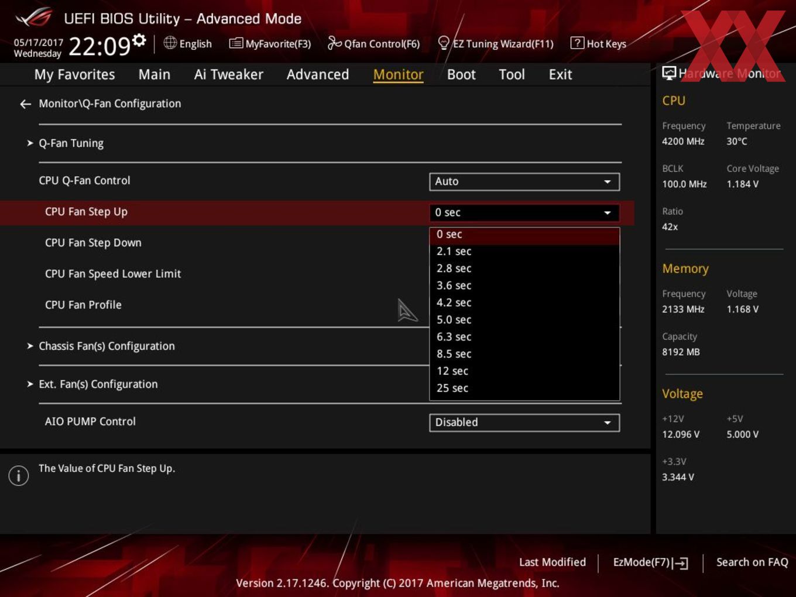Click the info icon beside help text

click(19, 475)
